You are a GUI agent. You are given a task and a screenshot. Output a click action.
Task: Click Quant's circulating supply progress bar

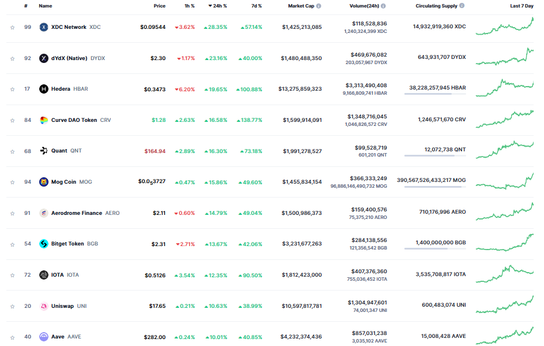click(x=435, y=155)
